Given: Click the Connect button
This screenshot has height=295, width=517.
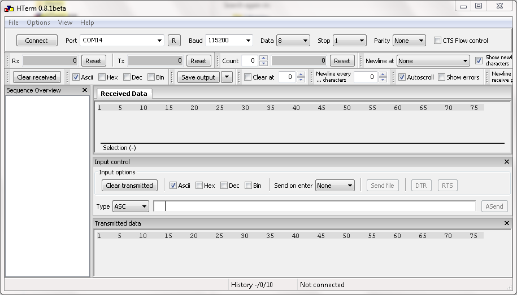Looking at the screenshot, I should [x=37, y=41].
